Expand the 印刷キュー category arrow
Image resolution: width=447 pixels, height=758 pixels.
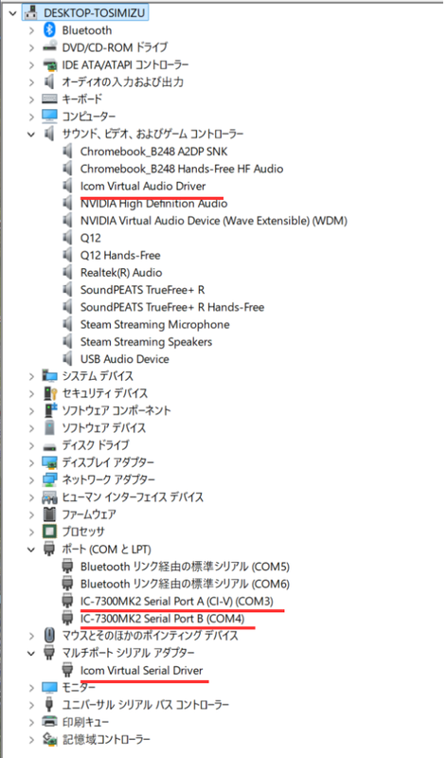(31, 723)
